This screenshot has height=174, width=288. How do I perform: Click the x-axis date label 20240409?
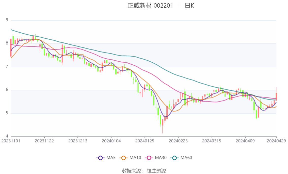coord(245,141)
